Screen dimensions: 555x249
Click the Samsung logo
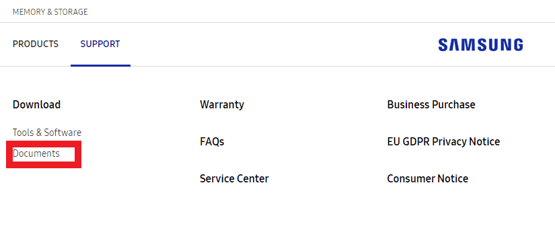coord(480,45)
